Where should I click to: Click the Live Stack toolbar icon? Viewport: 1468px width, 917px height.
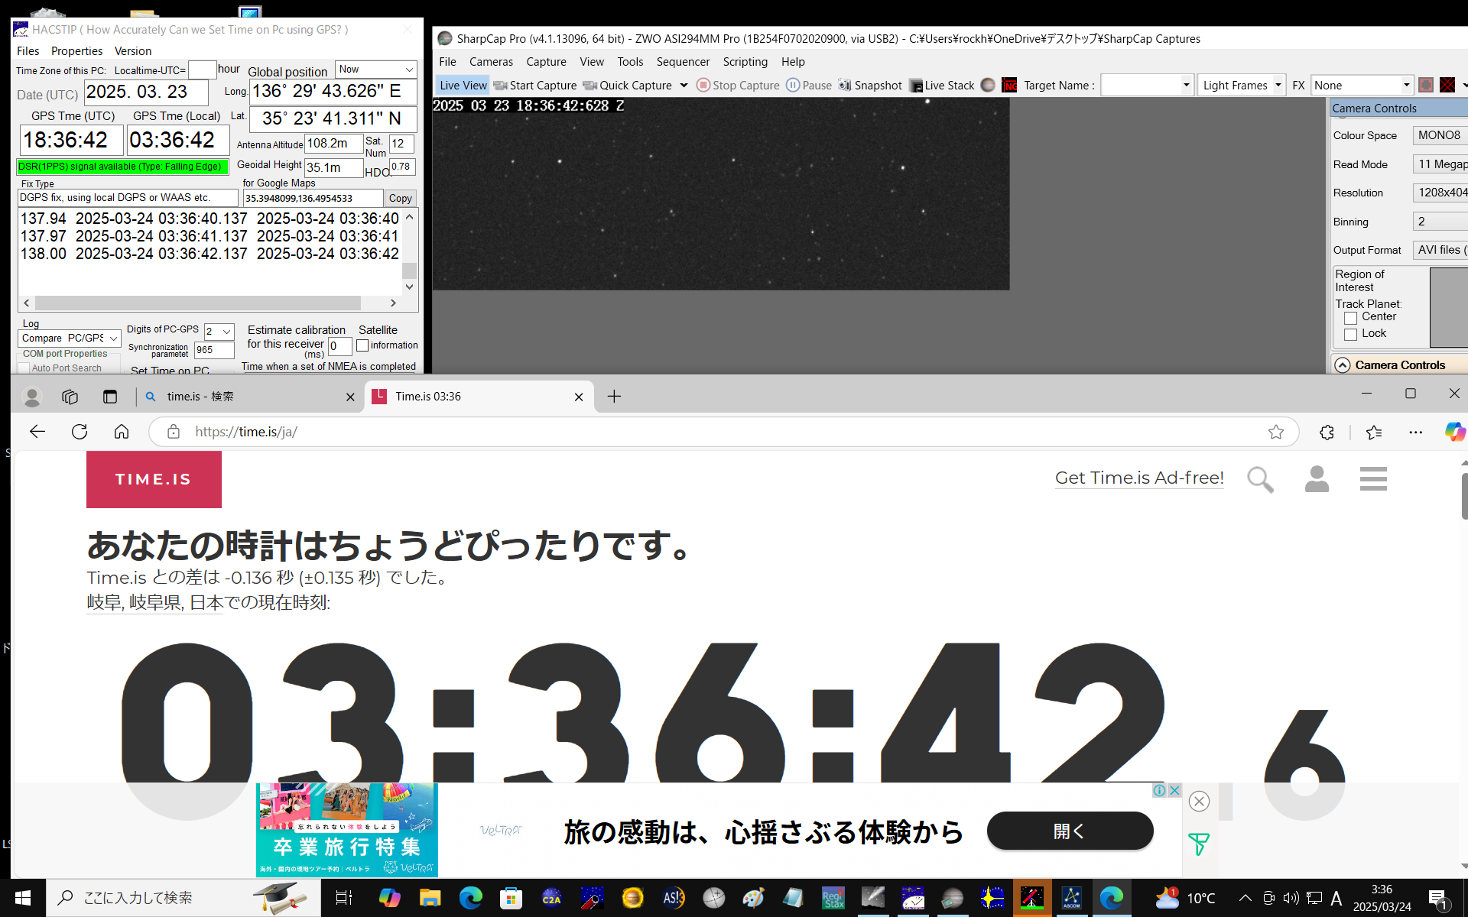pos(916,86)
